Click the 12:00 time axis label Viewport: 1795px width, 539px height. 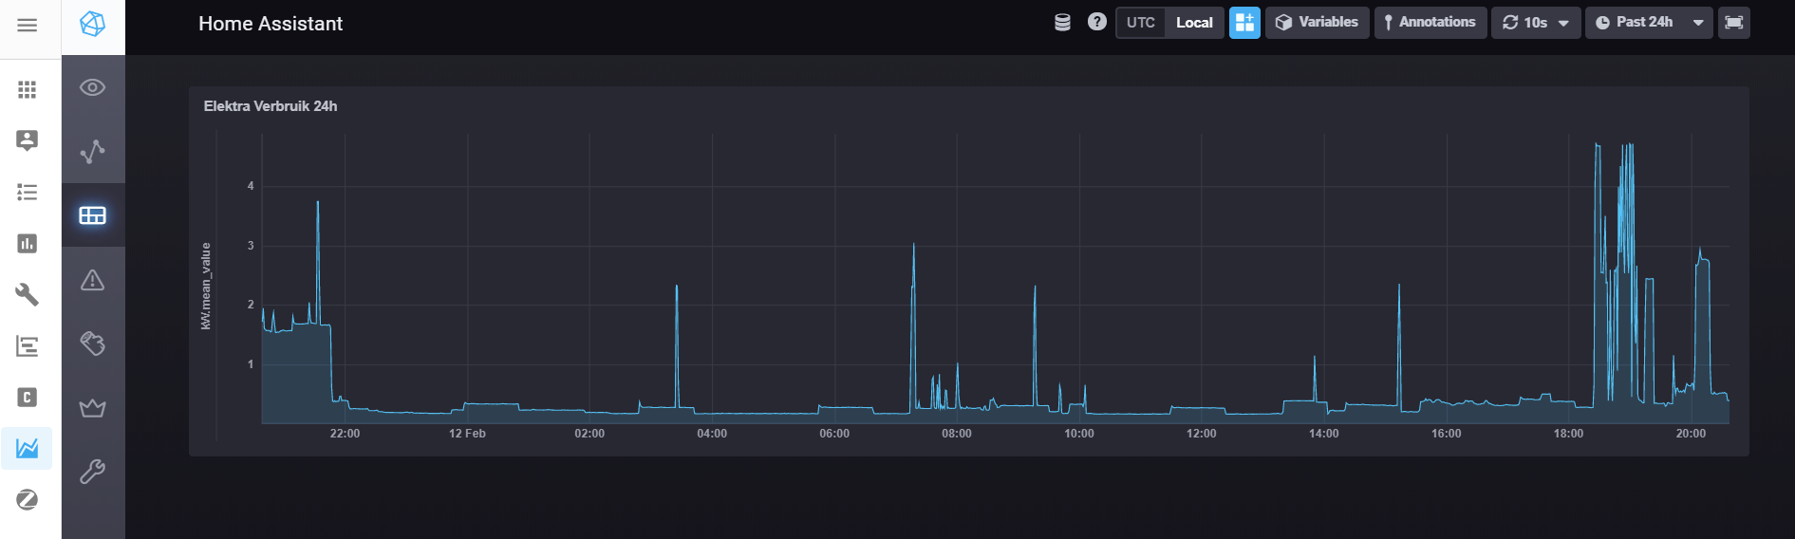[1202, 434]
